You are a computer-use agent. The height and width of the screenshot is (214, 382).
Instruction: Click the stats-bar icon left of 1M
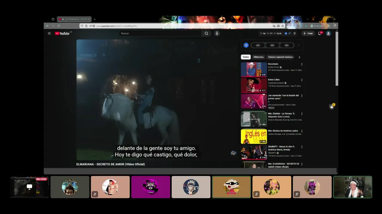261,34
